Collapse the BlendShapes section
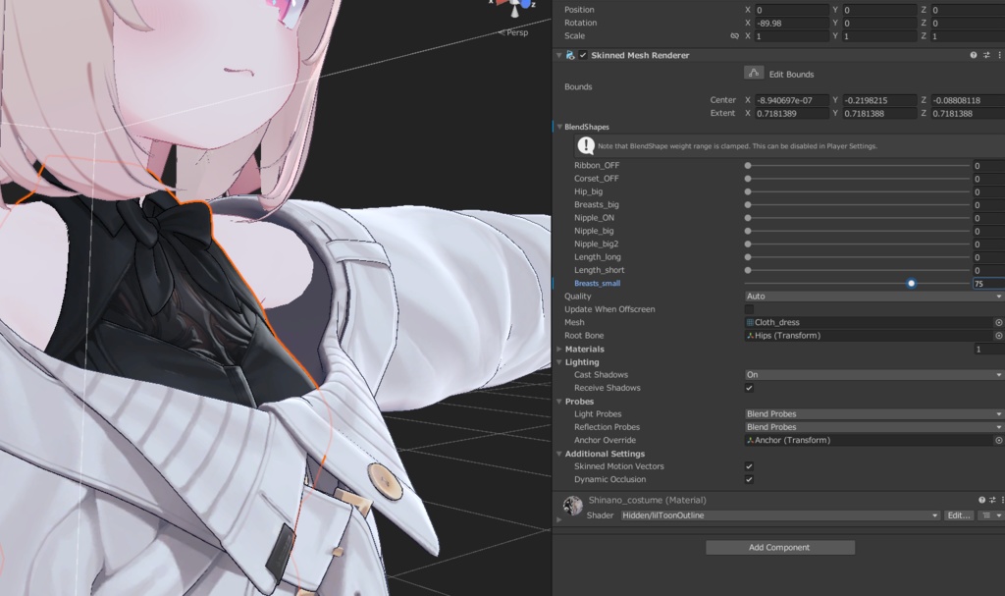The height and width of the screenshot is (596, 1005). 558,127
